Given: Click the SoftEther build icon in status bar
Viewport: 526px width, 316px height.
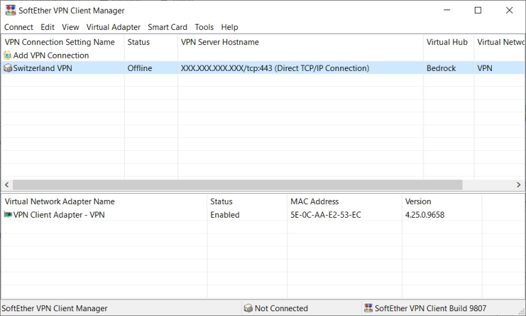Looking at the screenshot, I should point(368,308).
